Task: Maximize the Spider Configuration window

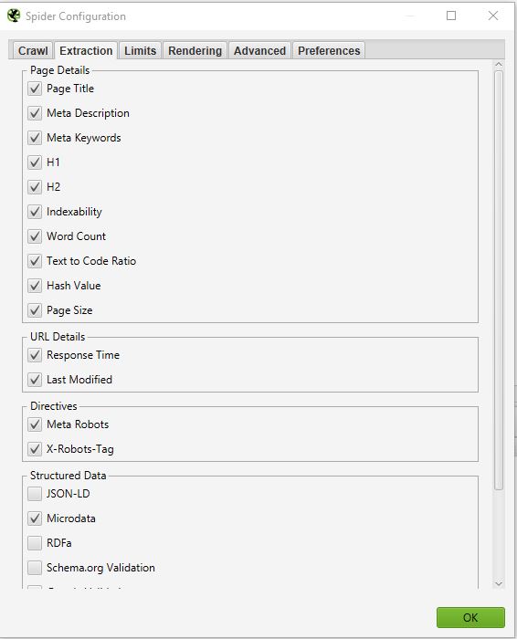Action: click(451, 16)
